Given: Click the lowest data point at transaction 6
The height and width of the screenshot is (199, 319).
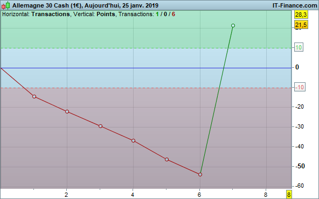Looking at the screenshot, I should [x=200, y=174].
